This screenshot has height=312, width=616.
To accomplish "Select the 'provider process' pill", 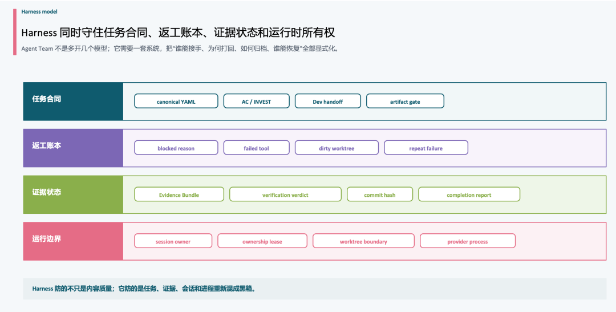I will coord(468,241).
